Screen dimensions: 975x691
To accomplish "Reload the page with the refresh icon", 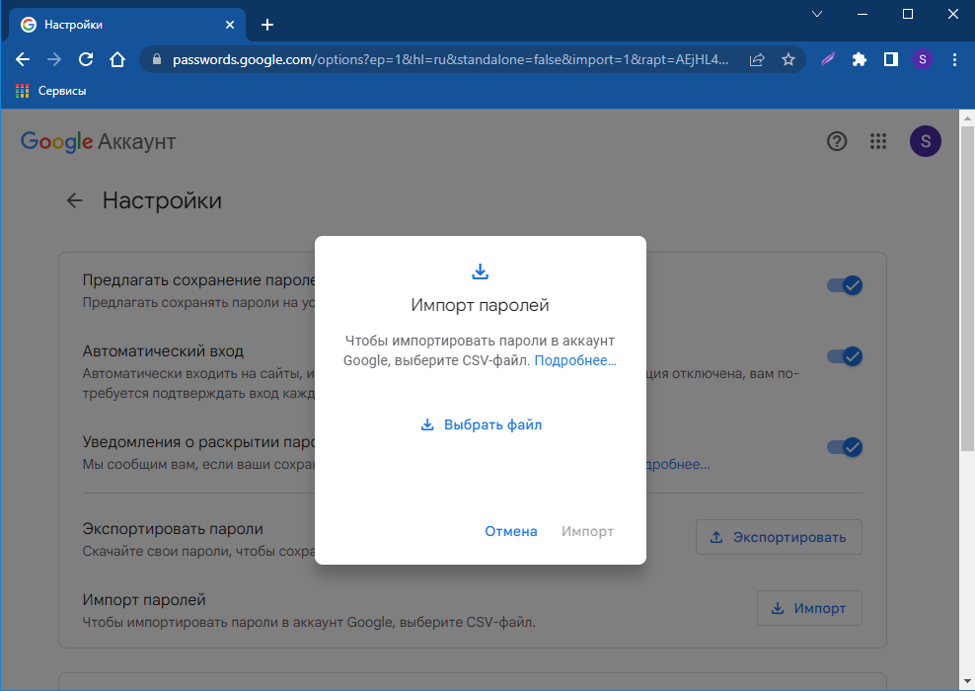I will point(86,59).
